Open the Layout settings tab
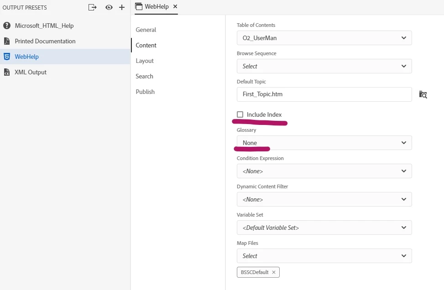This screenshot has width=444, height=290. pos(145,61)
